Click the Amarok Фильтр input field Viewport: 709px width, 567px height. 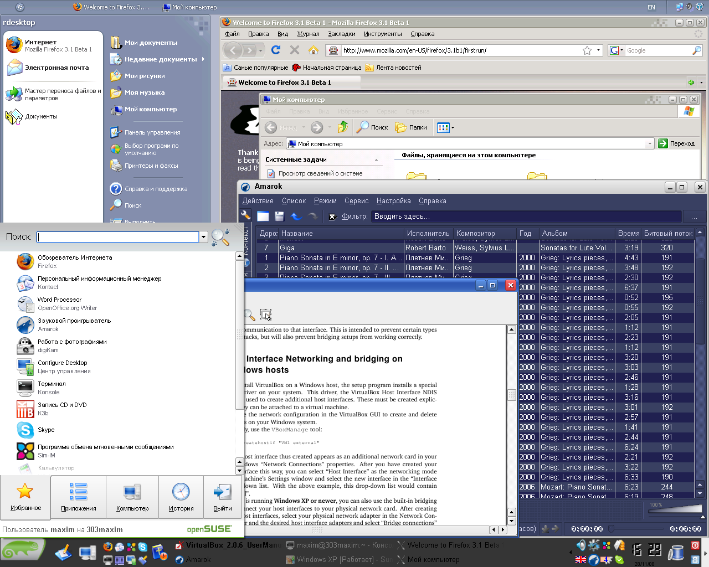(526, 217)
